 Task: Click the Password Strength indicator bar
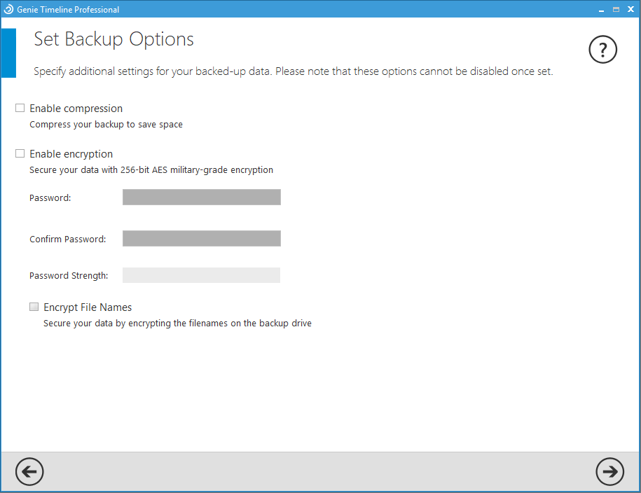(201, 275)
